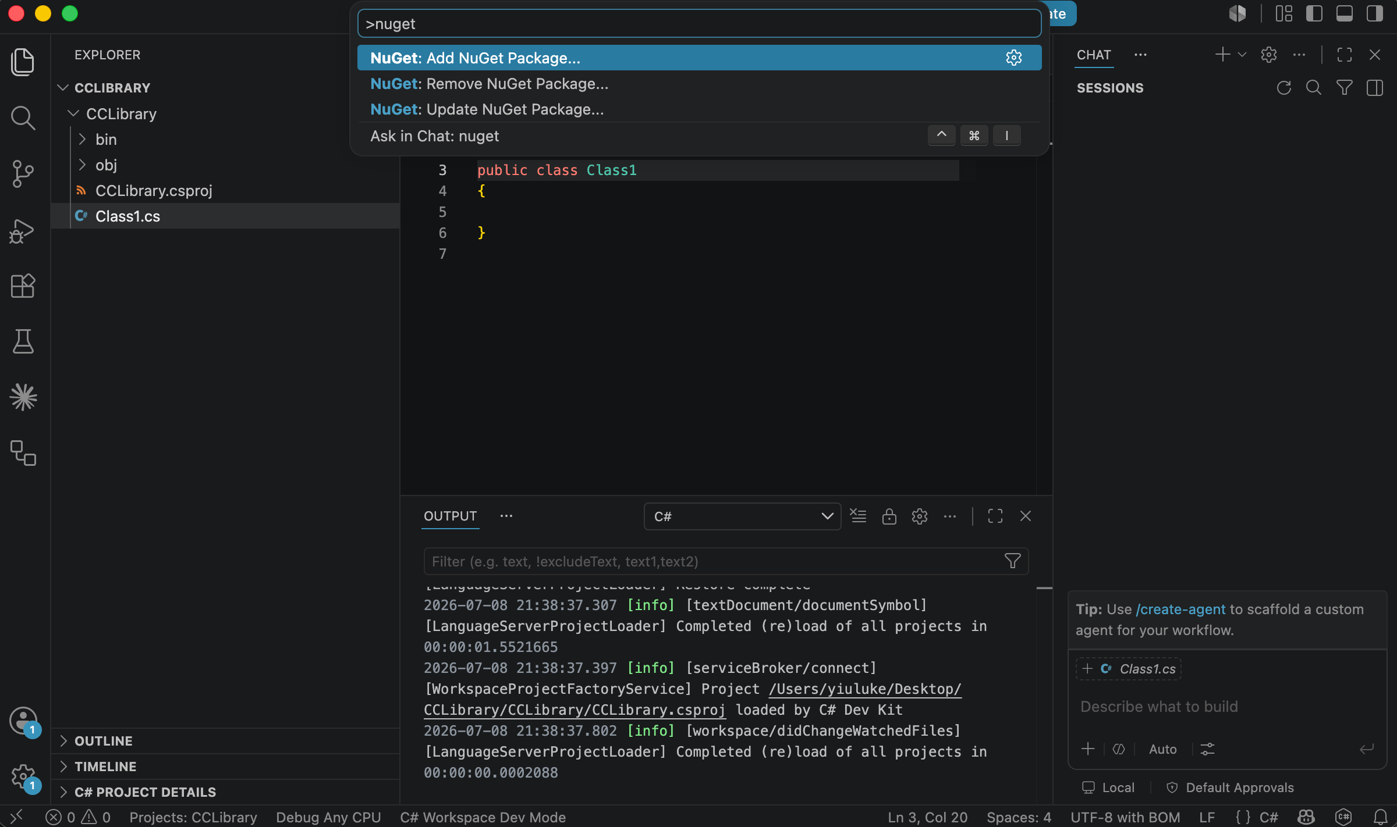
Task: Filter chat sessions with funnel icon
Action: 1345,88
